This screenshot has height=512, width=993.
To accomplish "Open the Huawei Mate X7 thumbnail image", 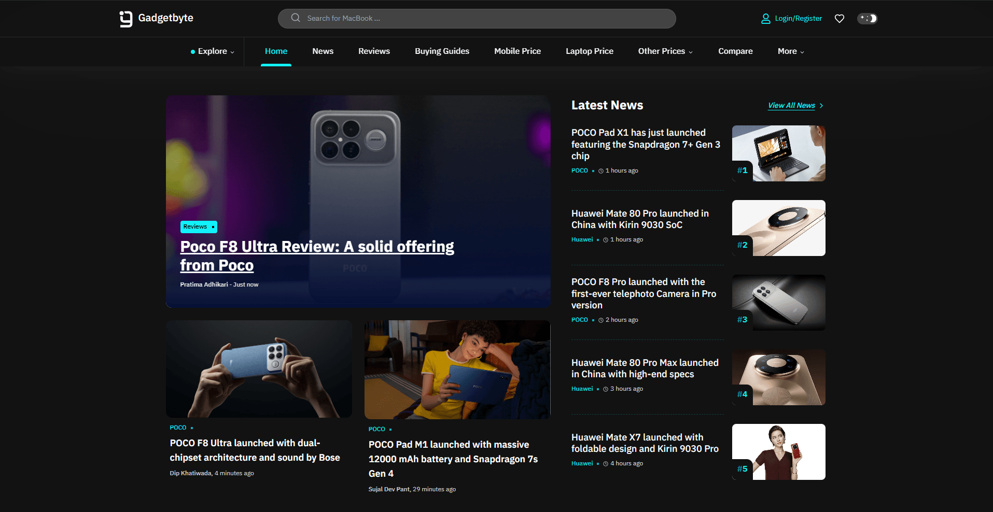I will [x=779, y=452].
